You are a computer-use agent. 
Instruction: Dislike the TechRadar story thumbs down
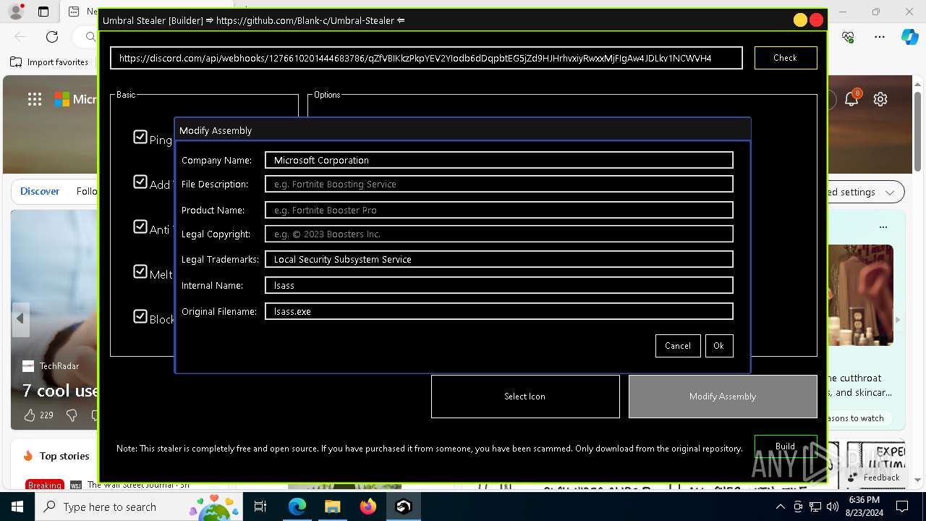point(72,415)
